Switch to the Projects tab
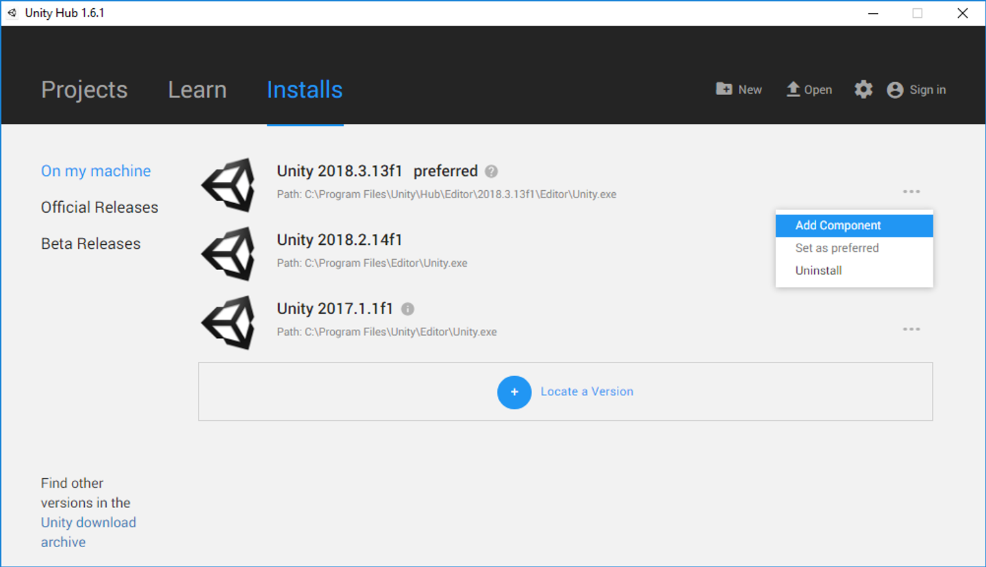 pyautogui.click(x=84, y=89)
